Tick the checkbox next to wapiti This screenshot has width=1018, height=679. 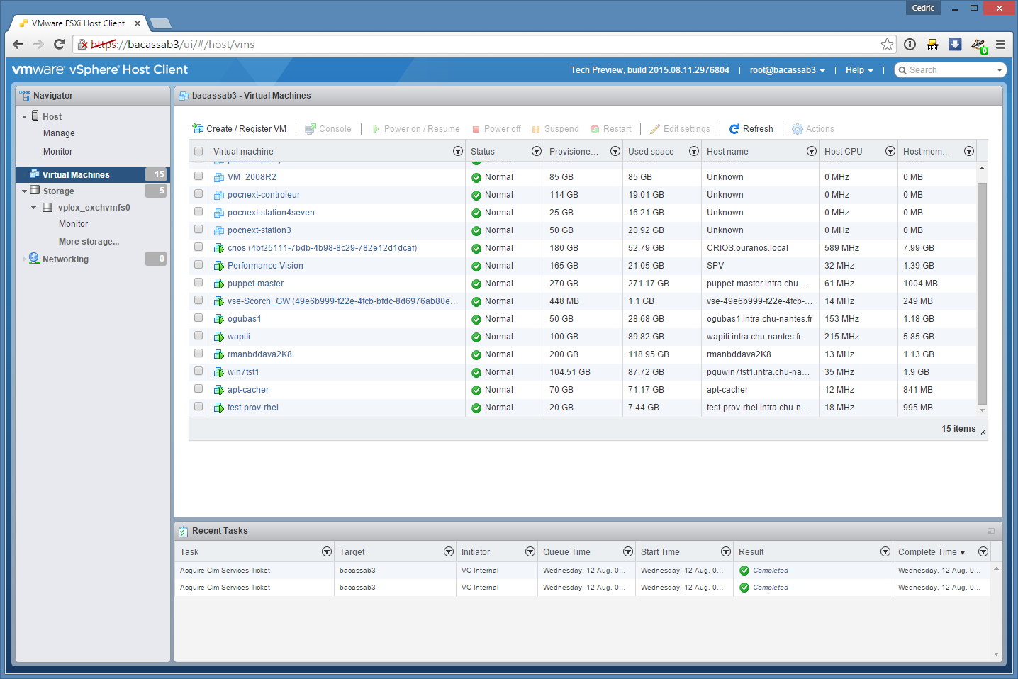tap(198, 336)
